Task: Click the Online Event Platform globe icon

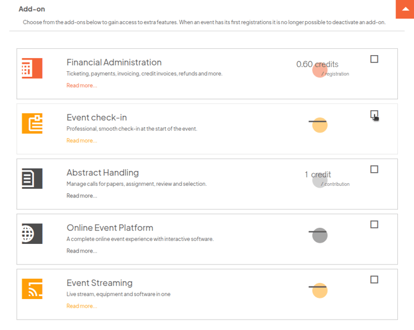Action: 32,233
